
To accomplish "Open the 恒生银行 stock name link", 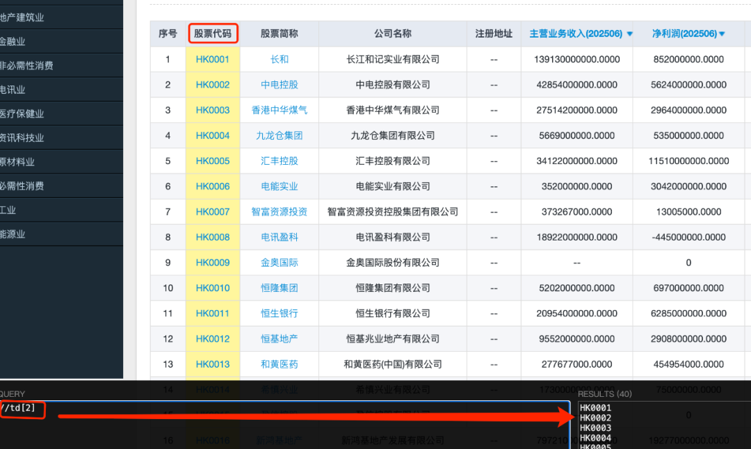I will [280, 313].
